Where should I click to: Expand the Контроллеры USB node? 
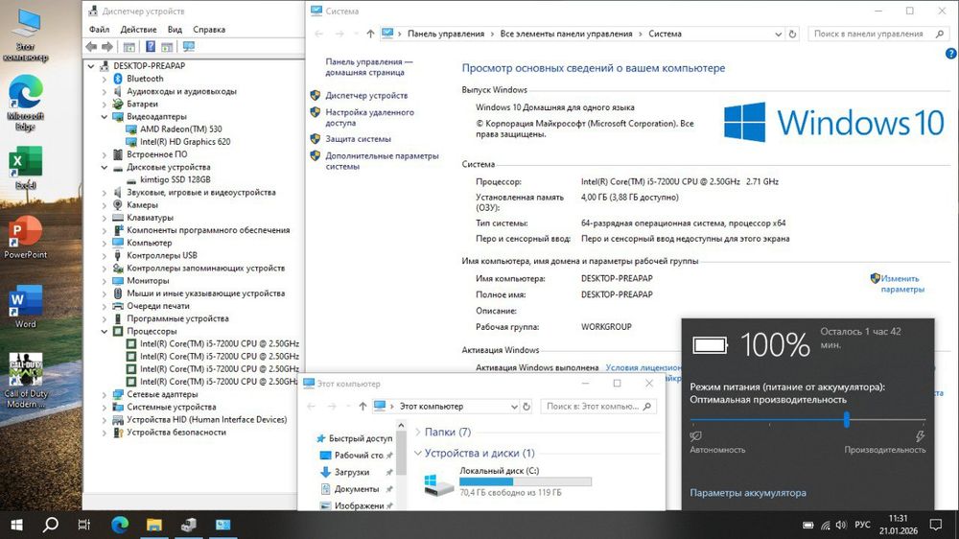(x=104, y=256)
